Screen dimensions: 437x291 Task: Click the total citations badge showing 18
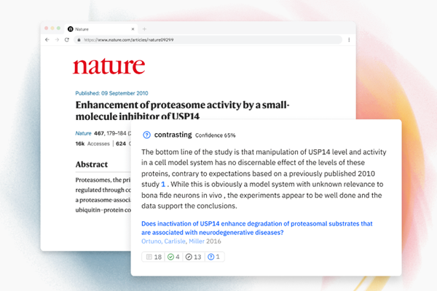154,257
